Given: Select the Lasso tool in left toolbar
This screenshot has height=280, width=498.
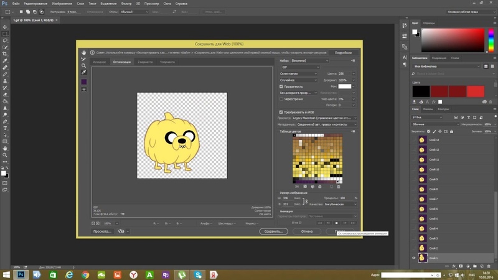Looking at the screenshot, I should tap(5, 40).
